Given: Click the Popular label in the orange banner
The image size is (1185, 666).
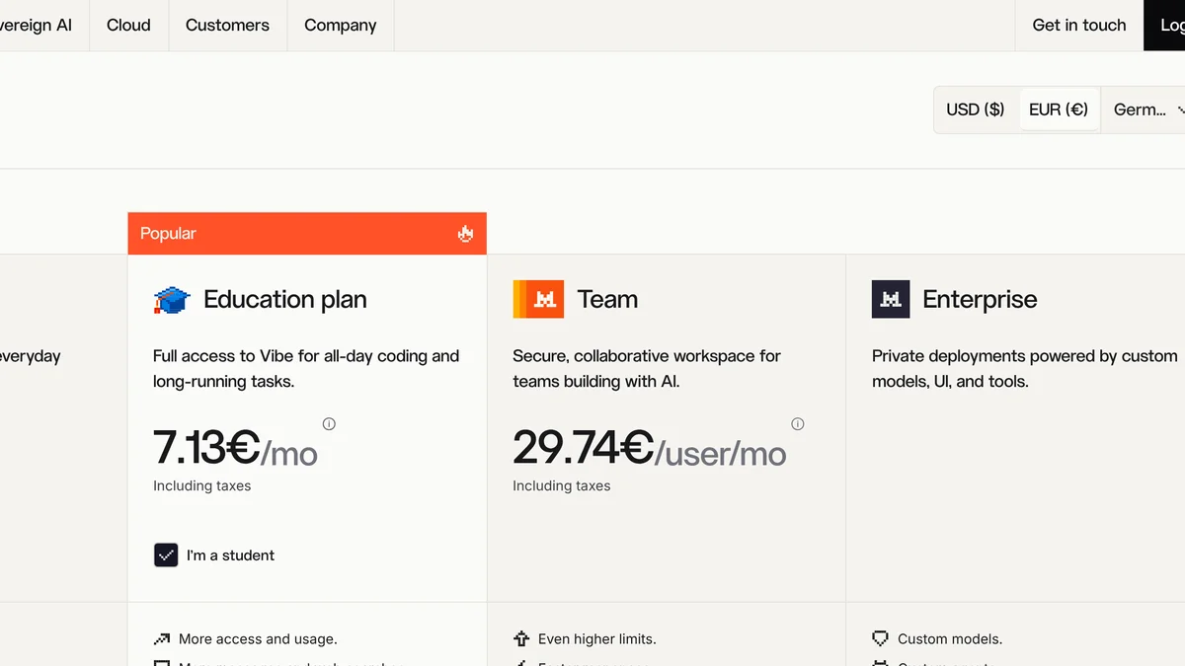Looking at the screenshot, I should pos(168,234).
